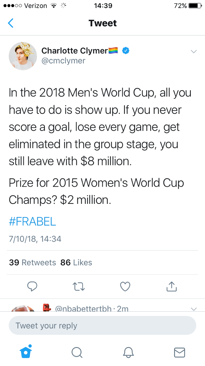Tap the back arrow to leave tweet
205x366 pixels.
click(x=10, y=23)
